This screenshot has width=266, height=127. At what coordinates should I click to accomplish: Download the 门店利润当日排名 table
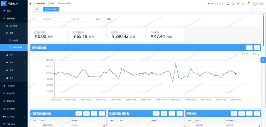156,114
